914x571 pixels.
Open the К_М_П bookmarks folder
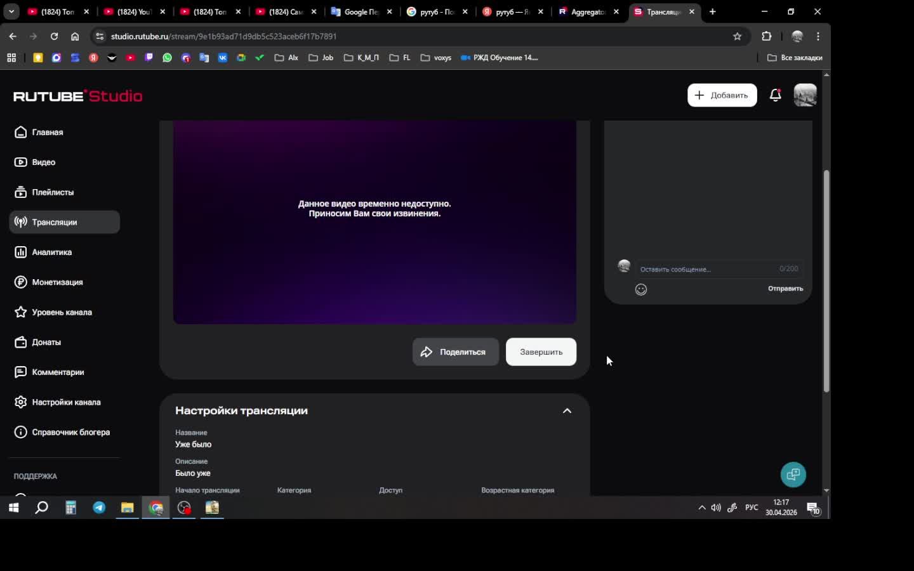point(361,58)
